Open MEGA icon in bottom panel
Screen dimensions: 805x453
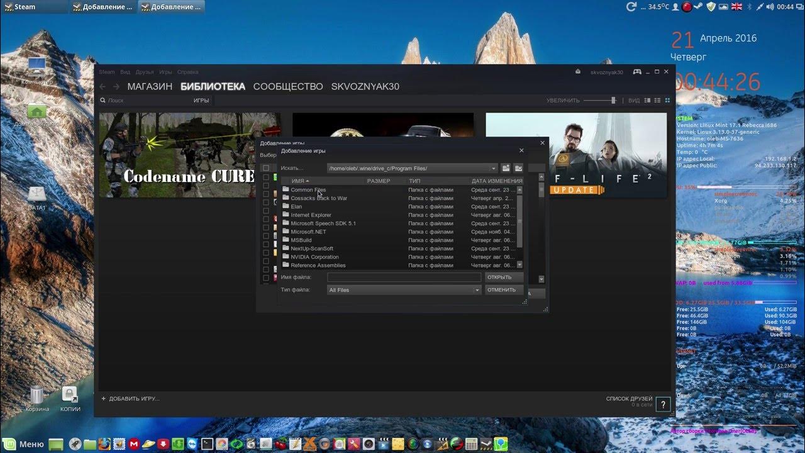(134, 444)
